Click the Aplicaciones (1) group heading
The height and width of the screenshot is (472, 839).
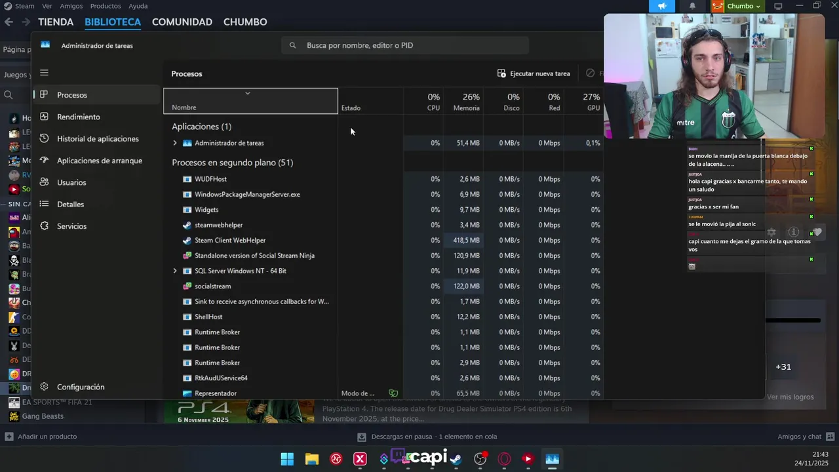pyautogui.click(x=201, y=127)
